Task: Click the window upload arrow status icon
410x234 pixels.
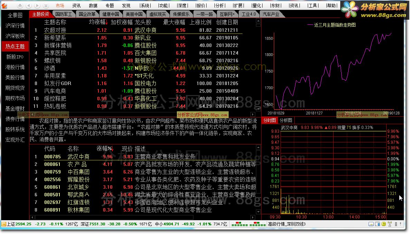Action: pyautogui.click(x=378, y=224)
